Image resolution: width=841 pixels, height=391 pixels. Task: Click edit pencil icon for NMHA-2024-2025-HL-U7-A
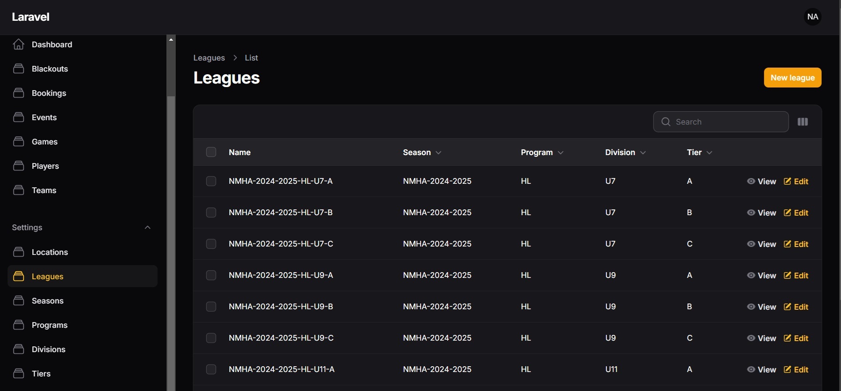pyautogui.click(x=787, y=181)
